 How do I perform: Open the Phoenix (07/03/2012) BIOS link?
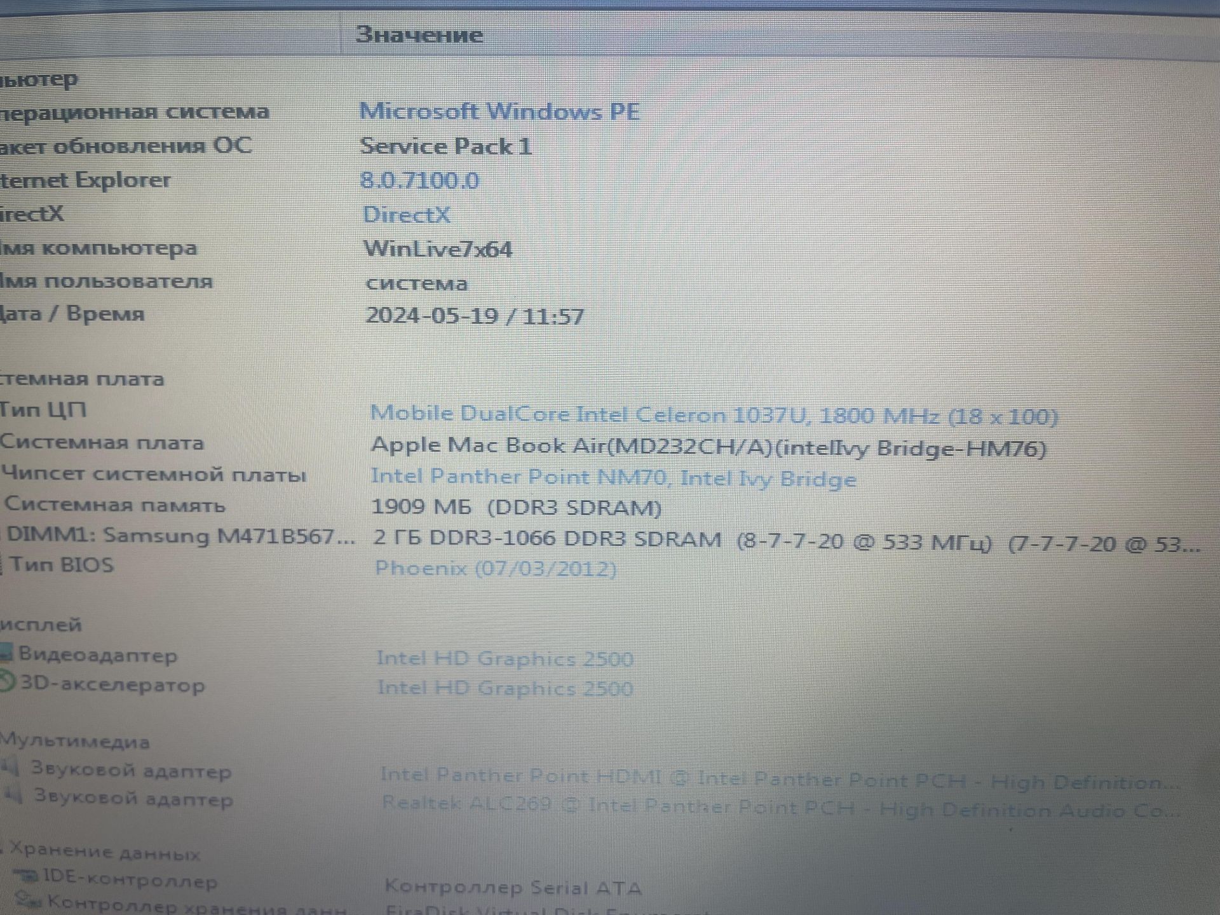click(x=496, y=568)
